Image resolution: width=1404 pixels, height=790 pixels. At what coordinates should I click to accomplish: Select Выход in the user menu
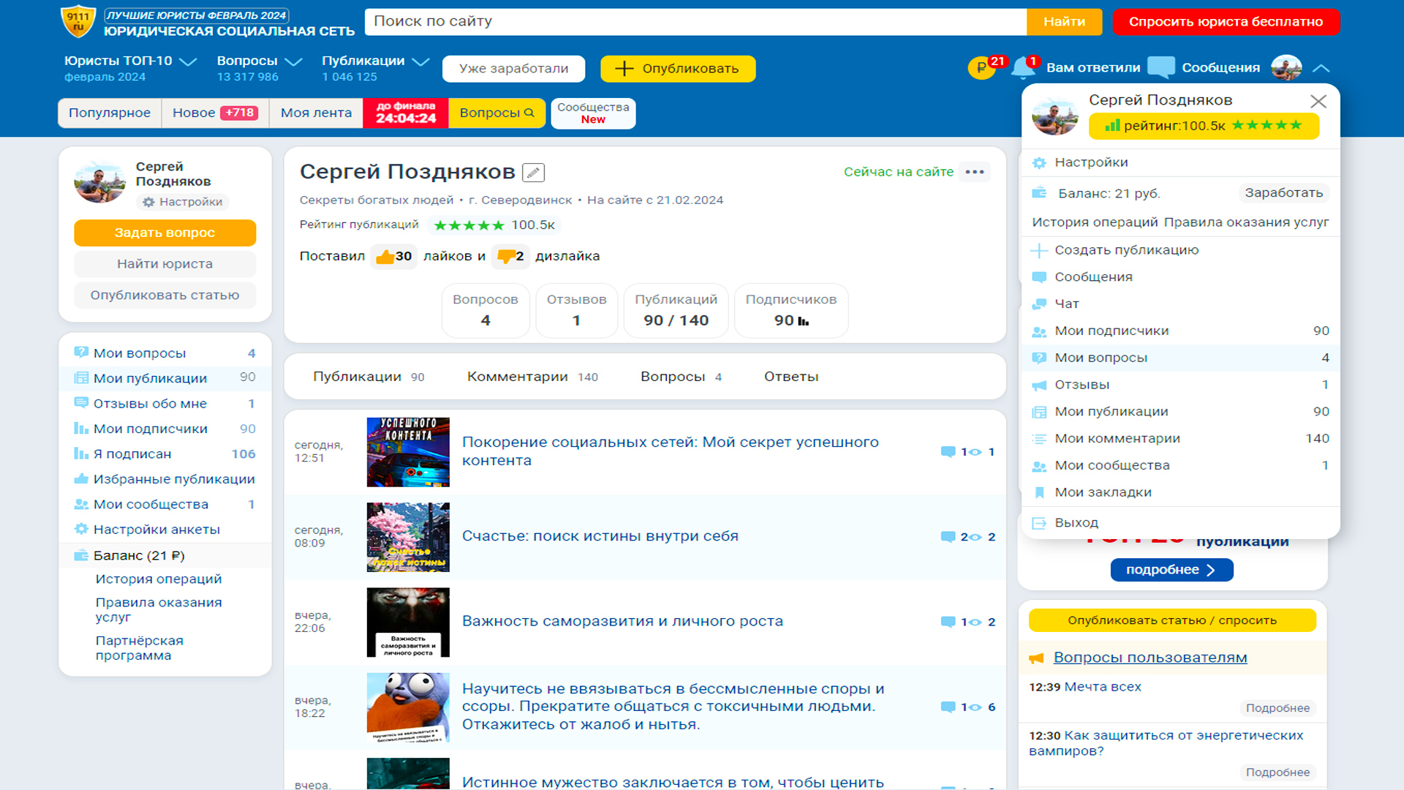pos(1076,523)
